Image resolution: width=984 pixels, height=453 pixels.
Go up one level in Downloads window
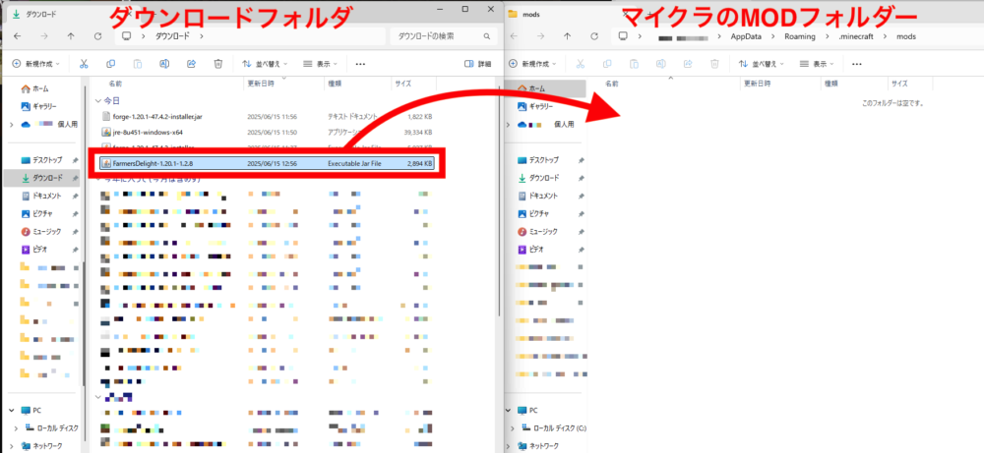click(x=70, y=36)
